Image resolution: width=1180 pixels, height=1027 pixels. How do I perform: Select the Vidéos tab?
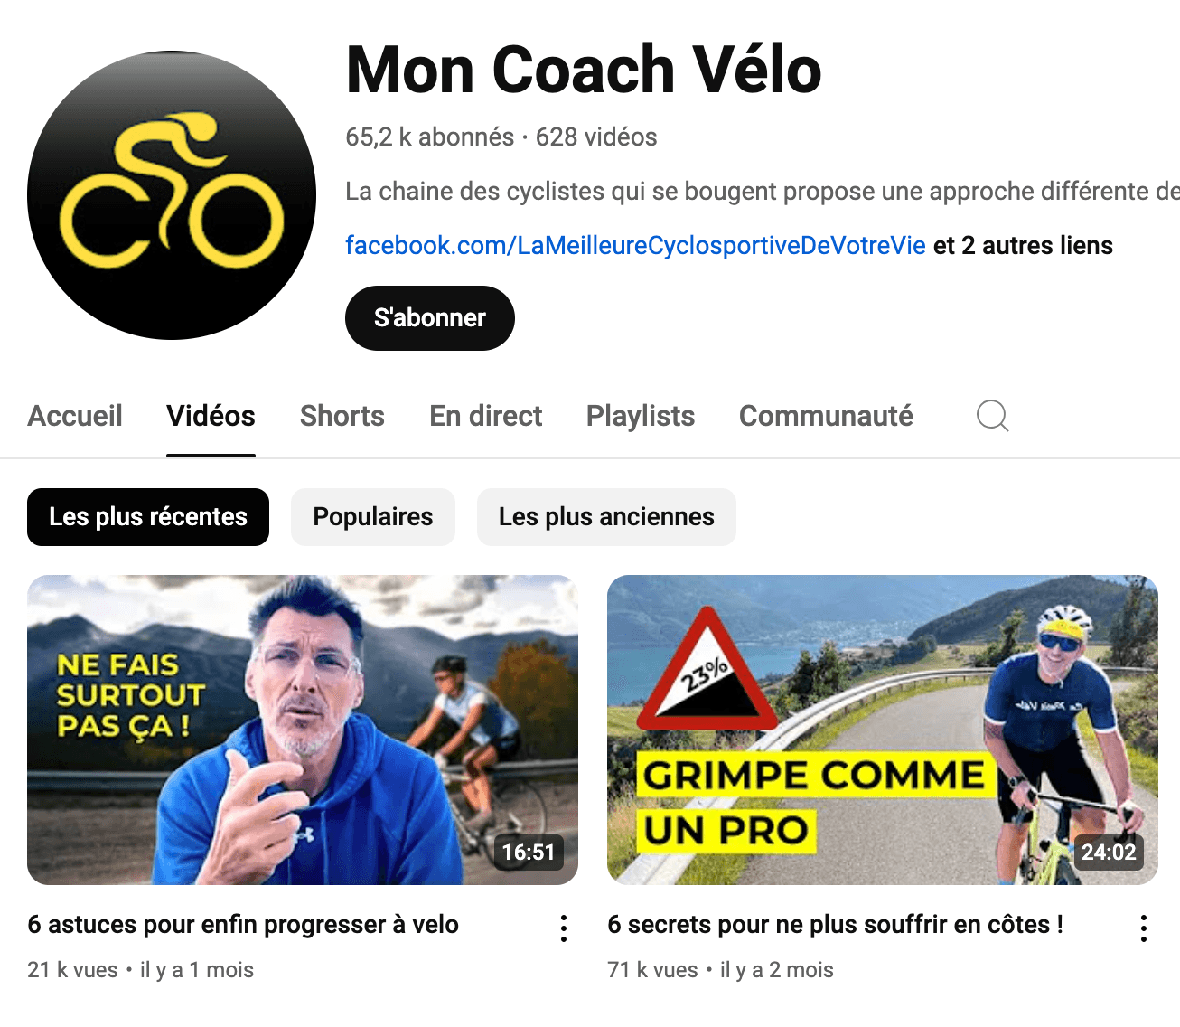(x=211, y=416)
